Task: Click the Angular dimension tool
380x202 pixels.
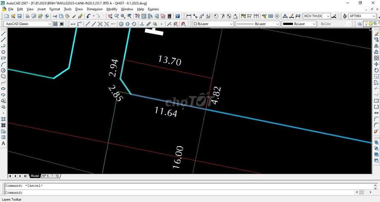Action: coord(235,16)
